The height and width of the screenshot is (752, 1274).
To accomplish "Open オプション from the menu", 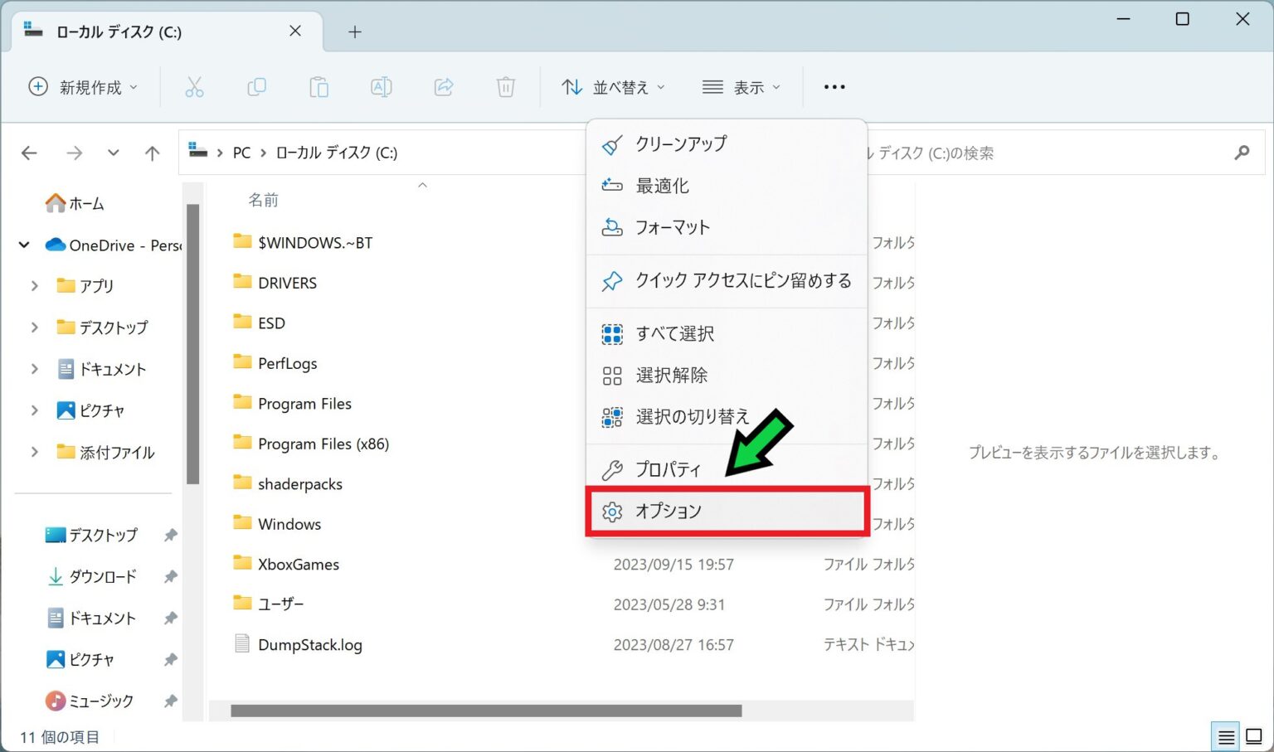I will tap(669, 511).
